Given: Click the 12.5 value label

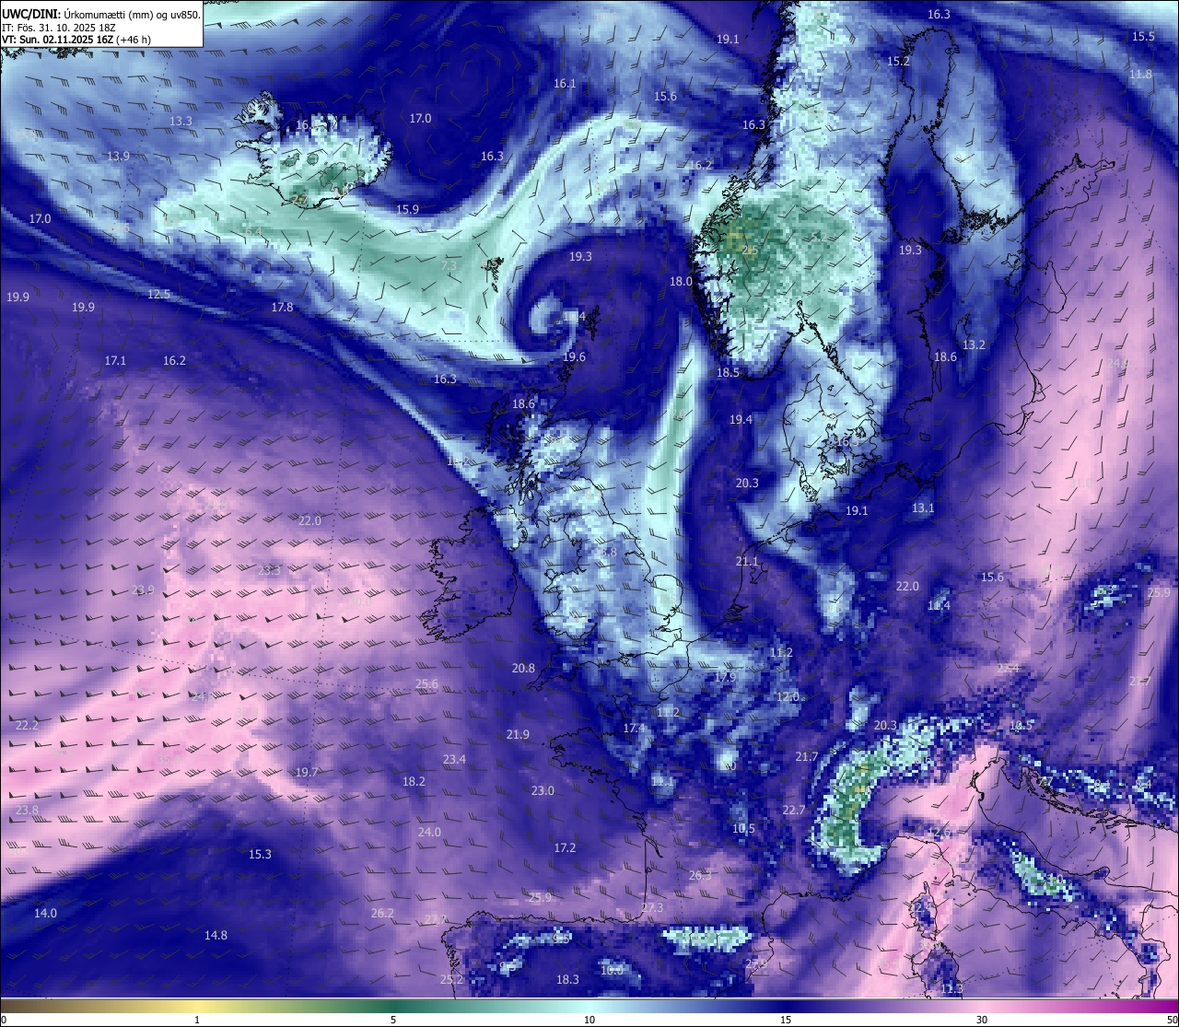Looking at the screenshot, I should pos(158,294).
